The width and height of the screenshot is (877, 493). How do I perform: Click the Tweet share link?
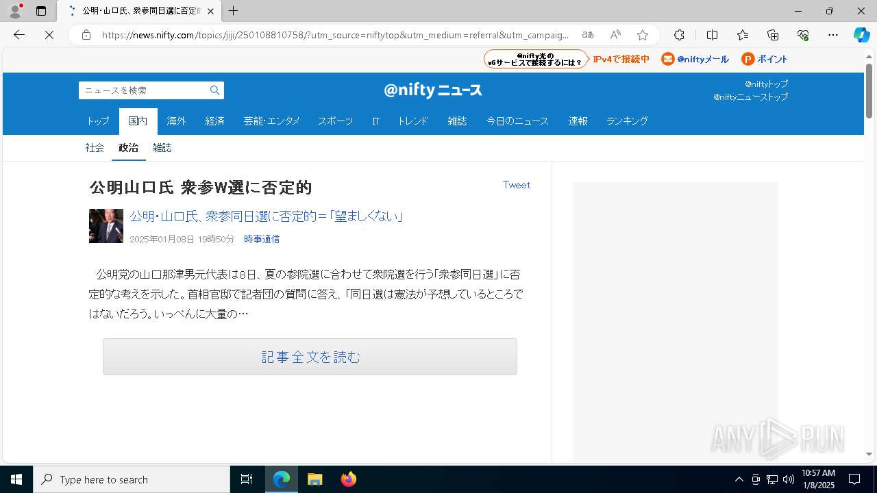point(517,185)
